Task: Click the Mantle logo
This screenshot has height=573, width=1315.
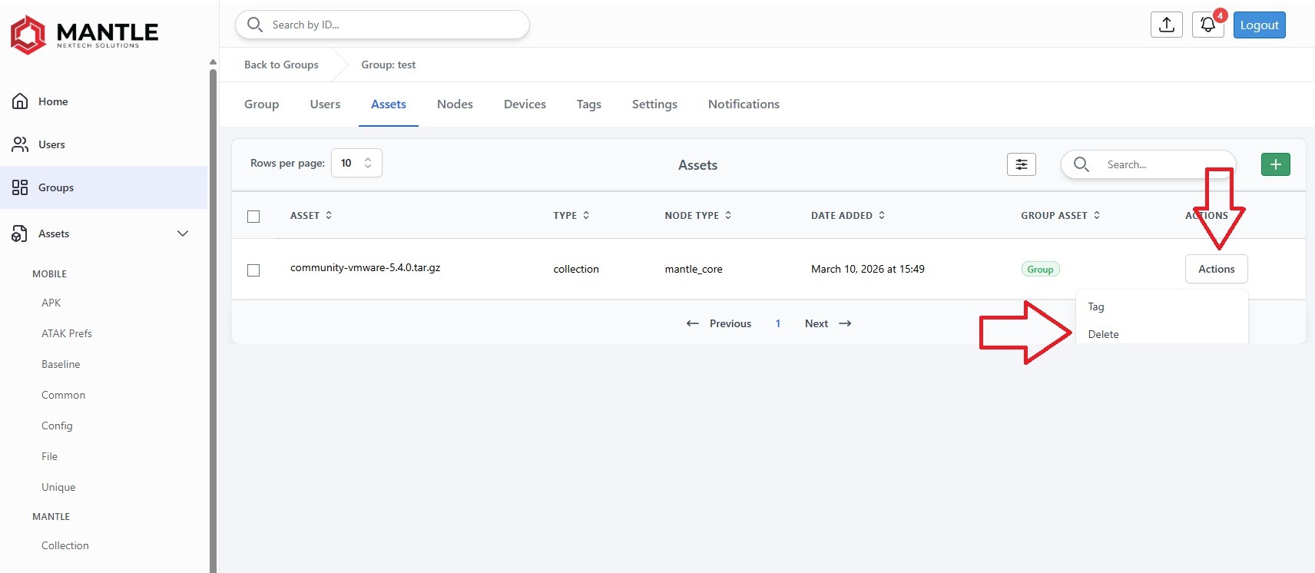Action: tap(84, 35)
